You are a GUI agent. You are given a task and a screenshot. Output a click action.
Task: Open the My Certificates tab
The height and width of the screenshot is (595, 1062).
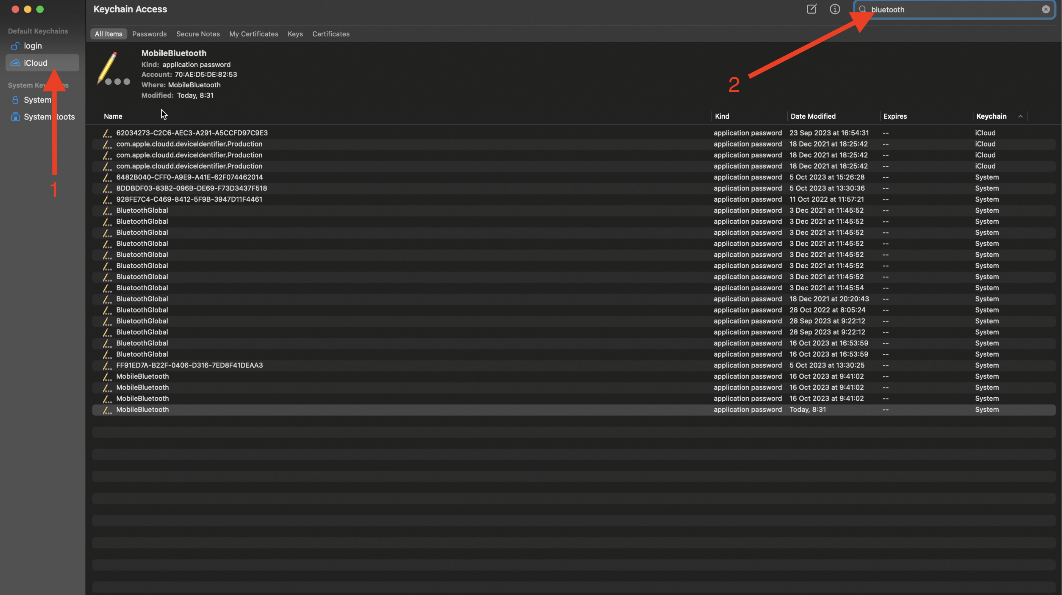pyautogui.click(x=254, y=34)
